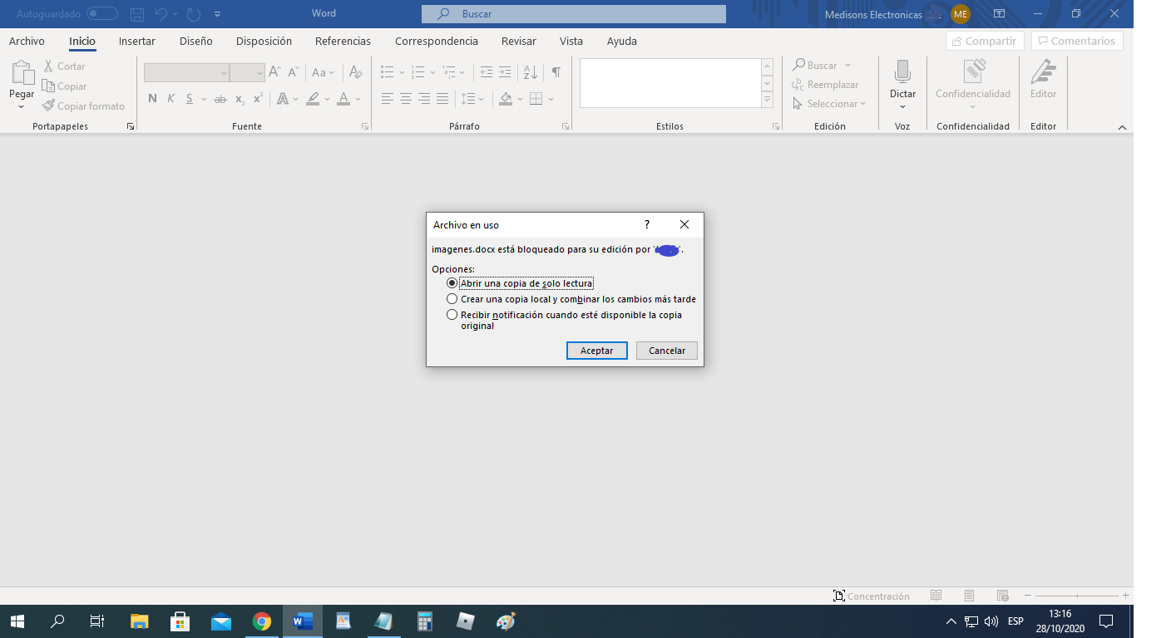Click the Compartir button
This screenshot has width=1171, height=638.
(986, 41)
